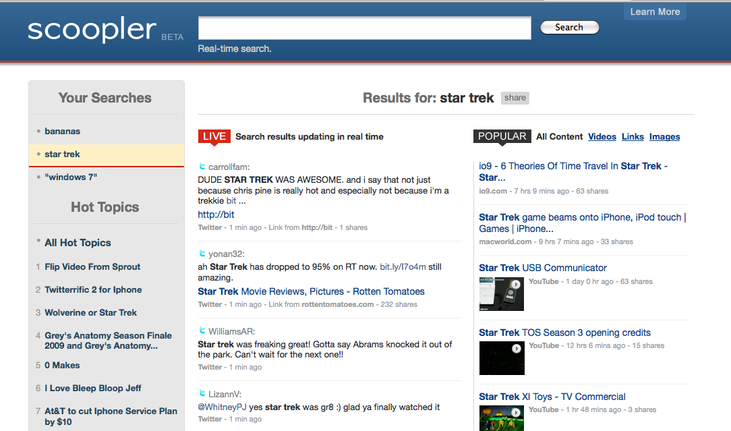Click the share button next to star trek

coord(515,98)
